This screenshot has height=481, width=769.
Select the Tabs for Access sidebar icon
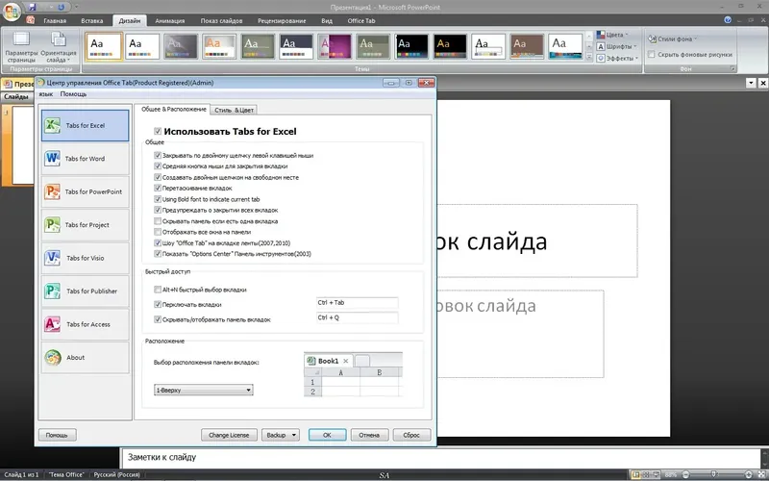click(52, 324)
